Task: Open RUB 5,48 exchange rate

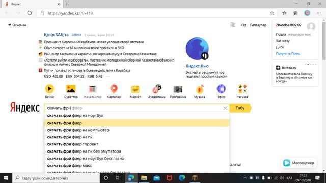Action: (95, 76)
